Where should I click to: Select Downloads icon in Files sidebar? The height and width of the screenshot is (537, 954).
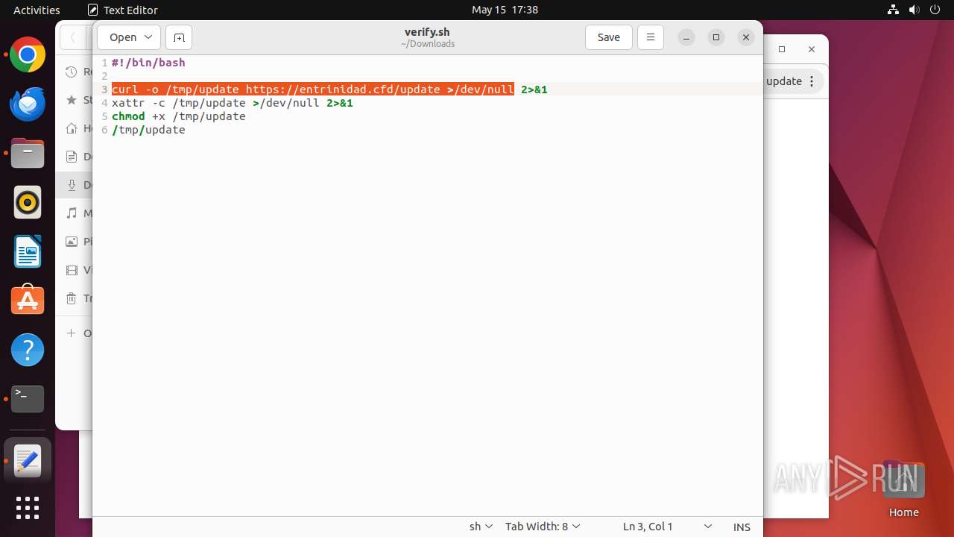coord(72,185)
